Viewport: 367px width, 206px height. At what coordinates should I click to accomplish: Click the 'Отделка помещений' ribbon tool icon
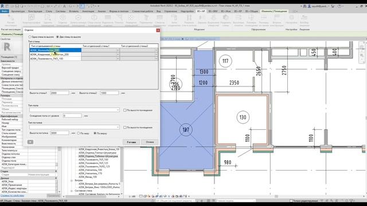(63, 18)
